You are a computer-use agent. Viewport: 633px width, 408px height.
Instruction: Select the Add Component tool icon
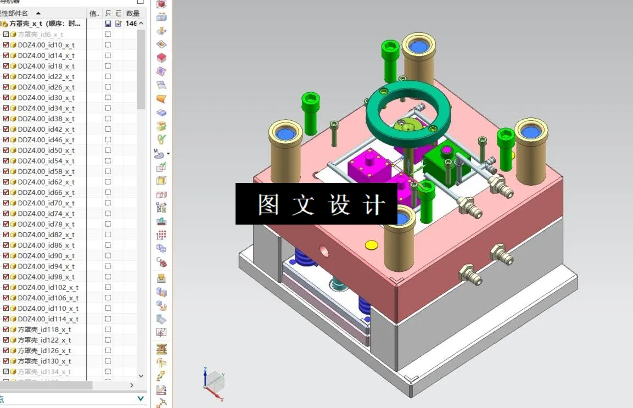point(161,4)
